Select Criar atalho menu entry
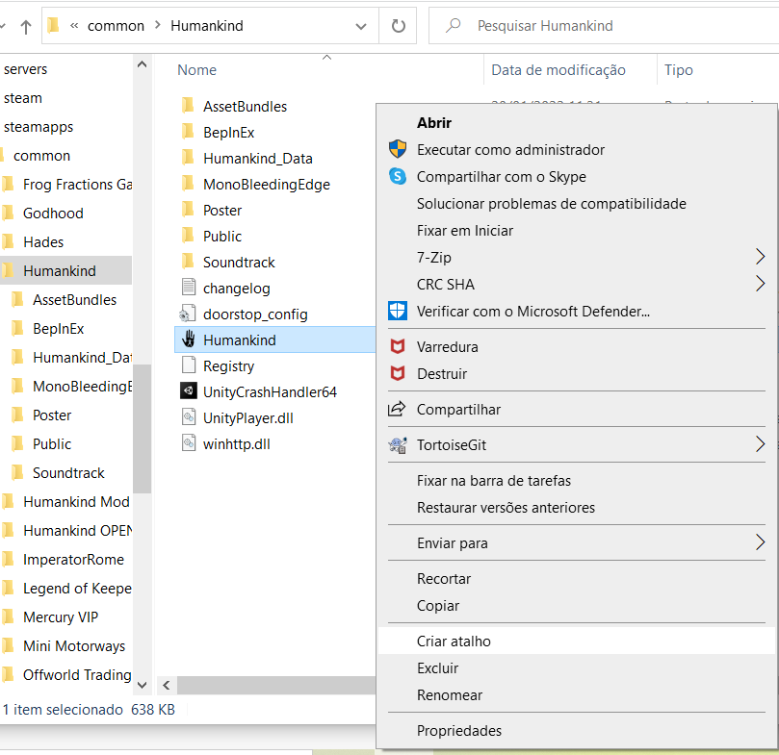 point(576,641)
